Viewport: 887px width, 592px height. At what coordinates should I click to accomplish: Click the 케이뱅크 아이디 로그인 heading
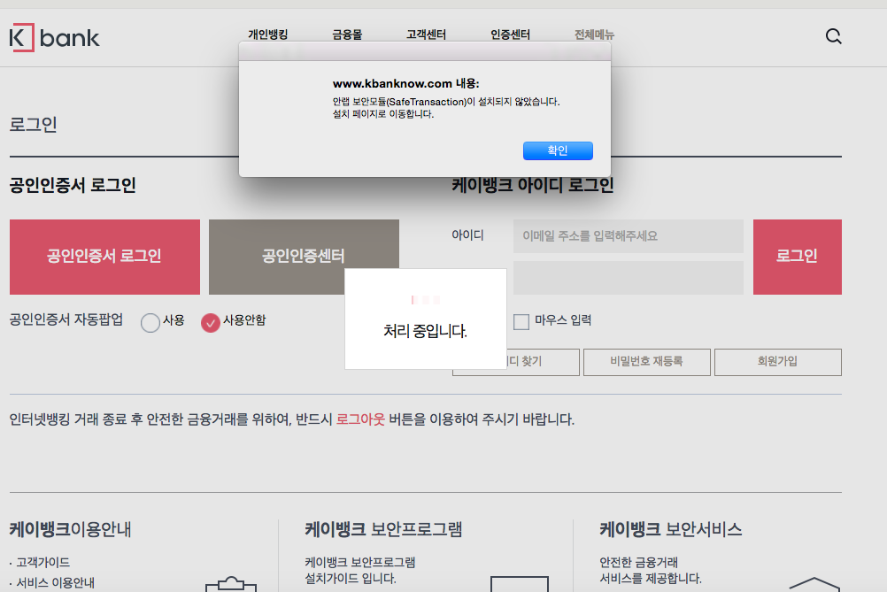tap(533, 186)
